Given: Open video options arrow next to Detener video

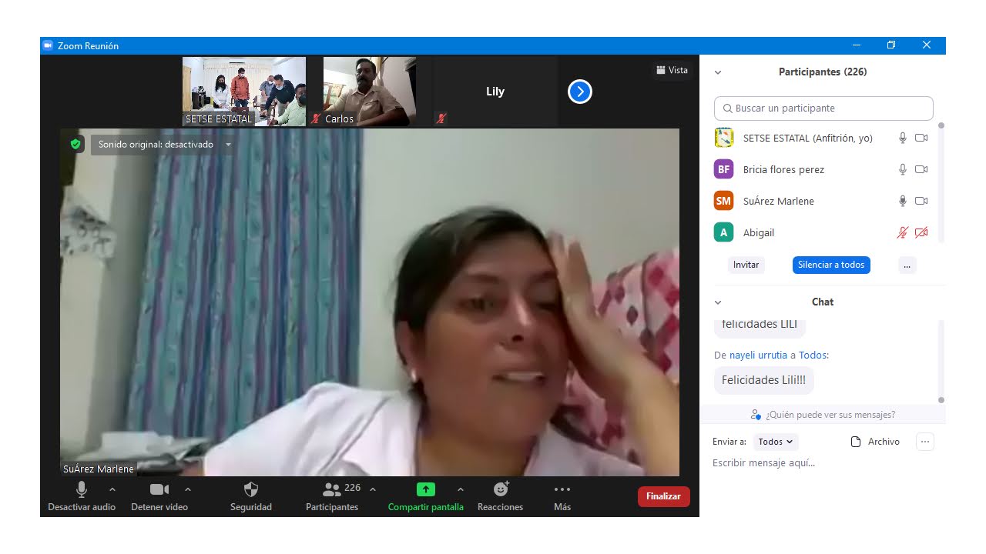Looking at the screenshot, I should click(x=188, y=489).
